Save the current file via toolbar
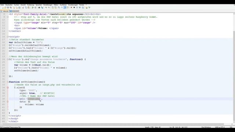235x132 pixels. coord(8,7)
